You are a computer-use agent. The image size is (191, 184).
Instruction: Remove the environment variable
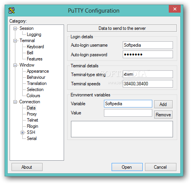(163, 115)
